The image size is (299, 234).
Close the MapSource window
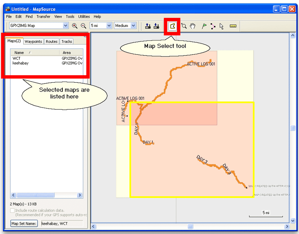pyautogui.click(x=292, y=9)
